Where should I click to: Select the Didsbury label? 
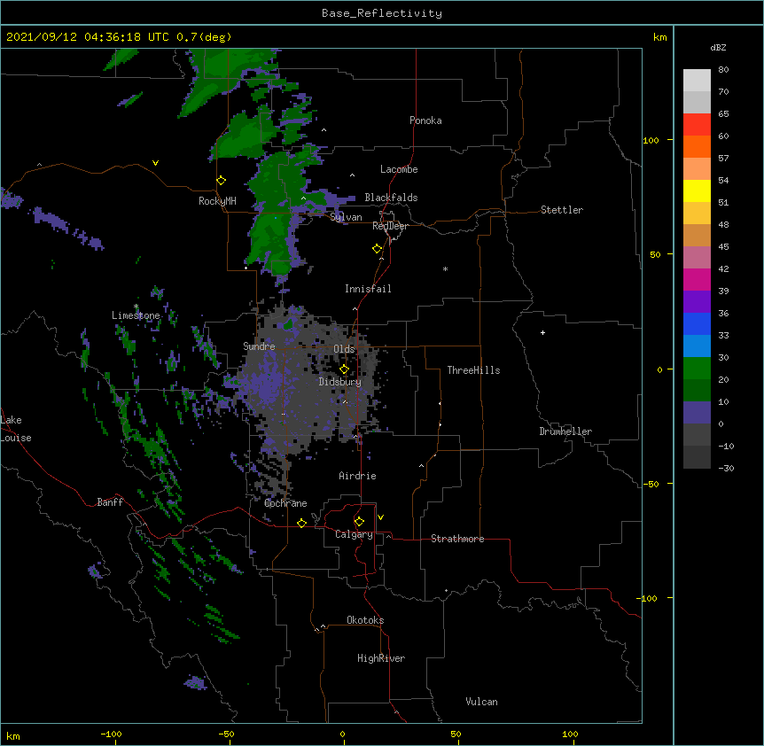point(340,382)
